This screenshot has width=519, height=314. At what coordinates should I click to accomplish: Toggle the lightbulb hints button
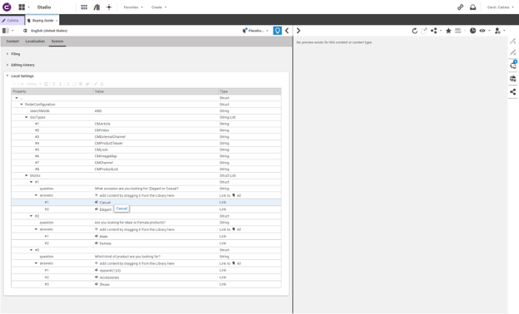click(277, 31)
